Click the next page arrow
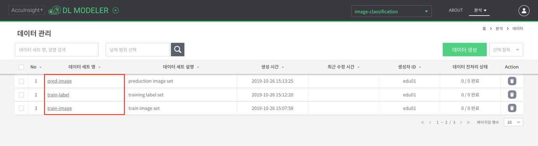 (x=461, y=122)
